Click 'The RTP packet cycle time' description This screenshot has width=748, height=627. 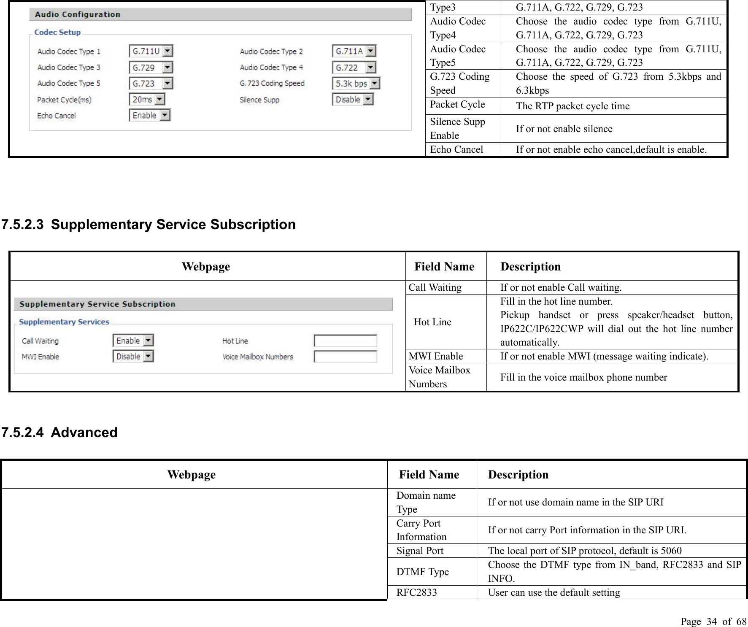click(x=573, y=106)
